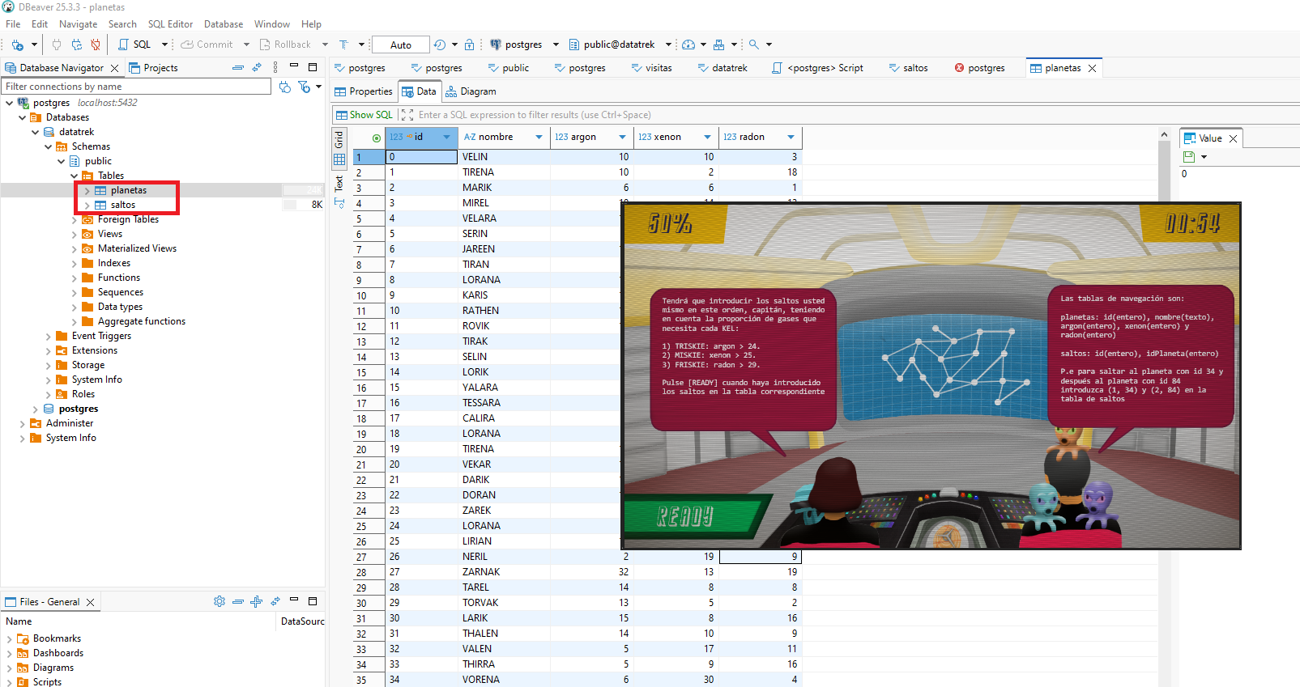Viewport: 1300px width, 687px height.
Task: Collapse all nodes in Database Navigator
Action: (x=237, y=68)
